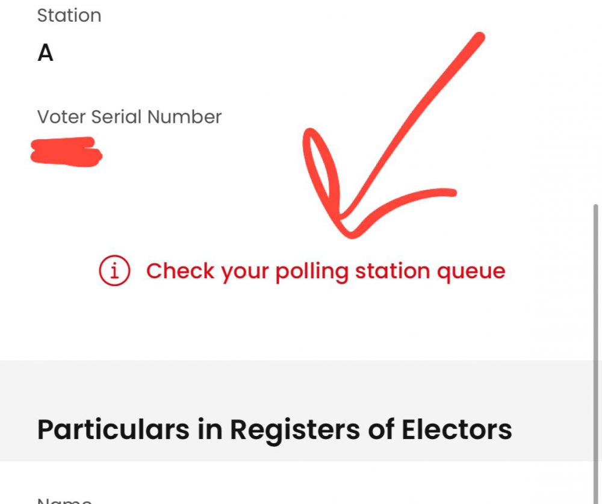This screenshot has width=602, height=504.
Task: Tap the words polling station in the link
Action: tap(352, 272)
